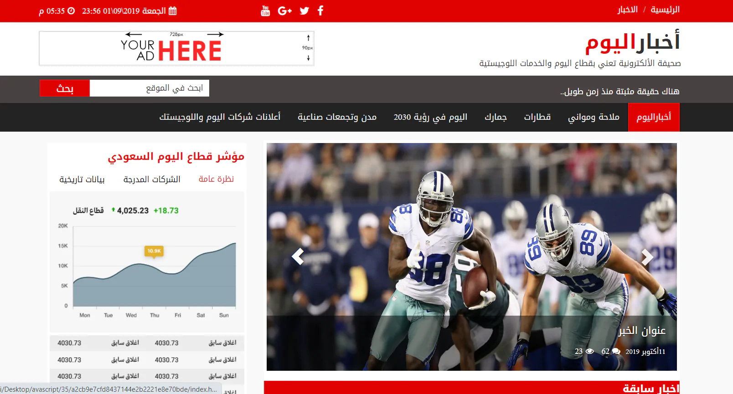
Task: Open the YouTube social icon
Action: click(265, 11)
